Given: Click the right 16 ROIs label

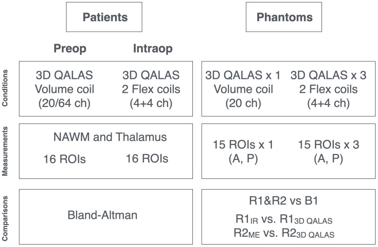Looking at the screenshot, I should 147,159.
